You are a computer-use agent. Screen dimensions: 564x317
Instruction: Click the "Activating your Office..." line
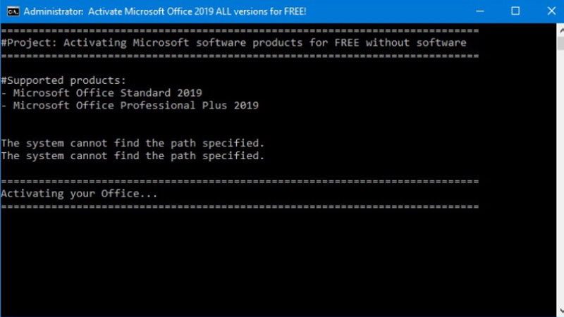[x=79, y=194]
